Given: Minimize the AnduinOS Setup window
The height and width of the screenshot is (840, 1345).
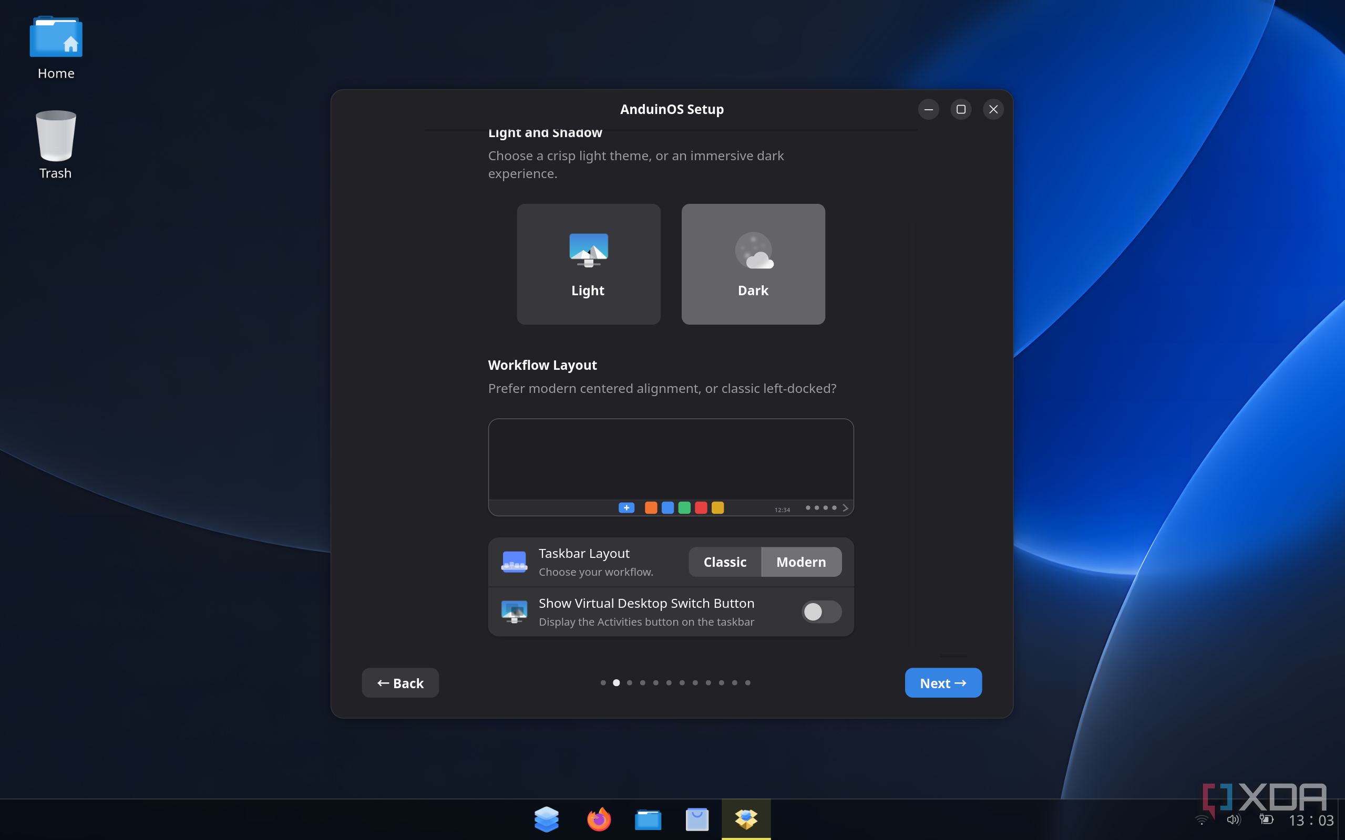Looking at the screenshot, I should pyautogui.click(x=929, y=109).
